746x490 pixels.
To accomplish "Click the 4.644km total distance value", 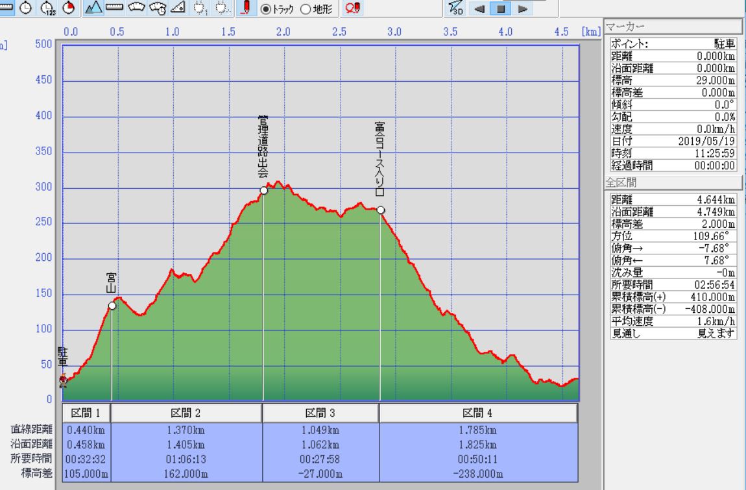I will pyautogui.click(x=716, y=199).
